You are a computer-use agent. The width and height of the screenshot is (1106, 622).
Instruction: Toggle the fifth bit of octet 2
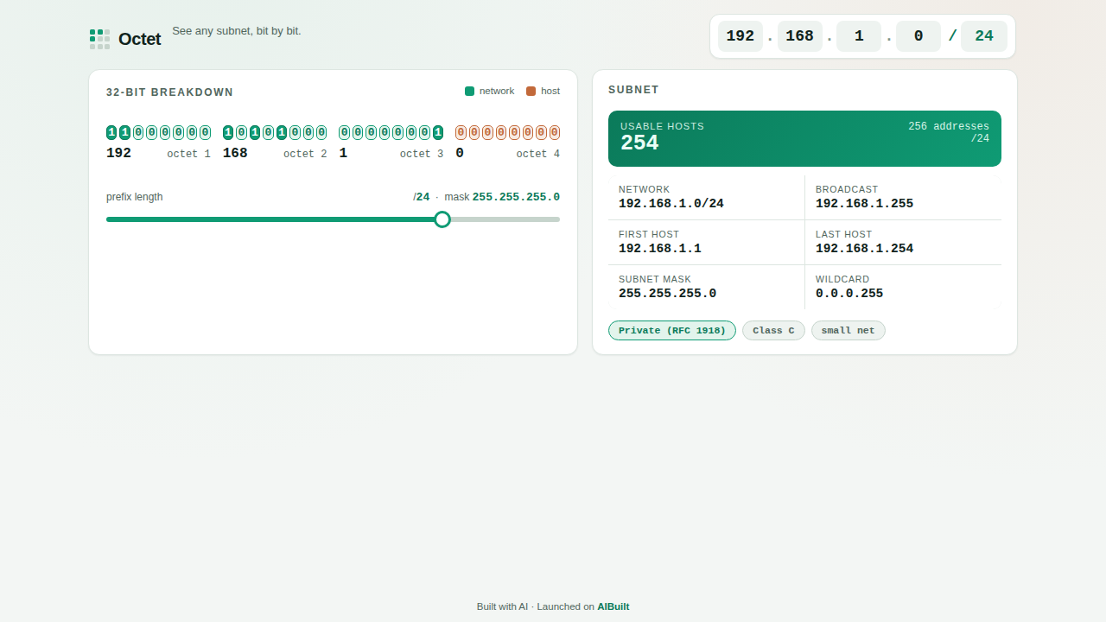282,132
